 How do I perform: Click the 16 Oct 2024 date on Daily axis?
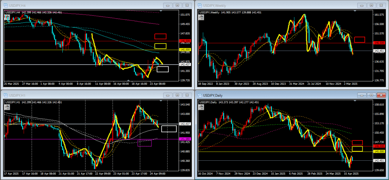[205, 174]
